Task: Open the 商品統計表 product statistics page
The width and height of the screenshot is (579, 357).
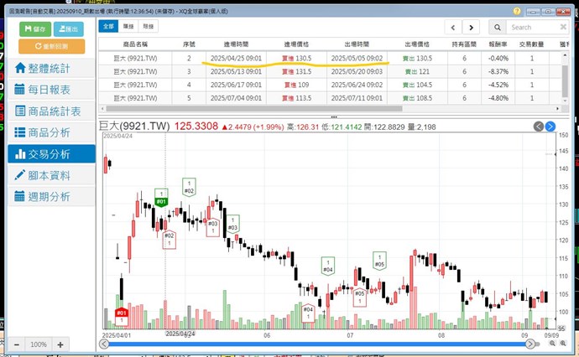Action: click(x=51, y=111)
